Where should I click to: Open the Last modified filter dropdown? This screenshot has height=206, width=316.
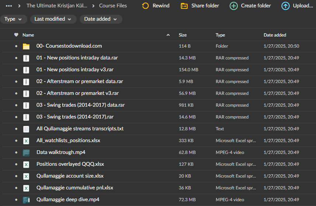tap(53, 19)
